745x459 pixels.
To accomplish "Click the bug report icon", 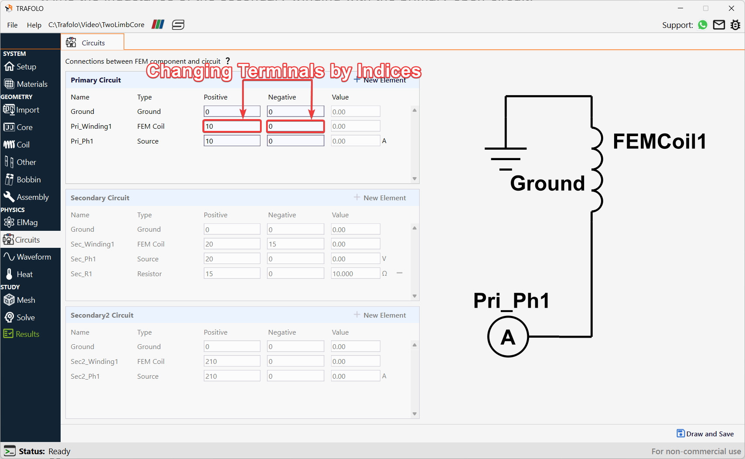I will coord(735,25).
